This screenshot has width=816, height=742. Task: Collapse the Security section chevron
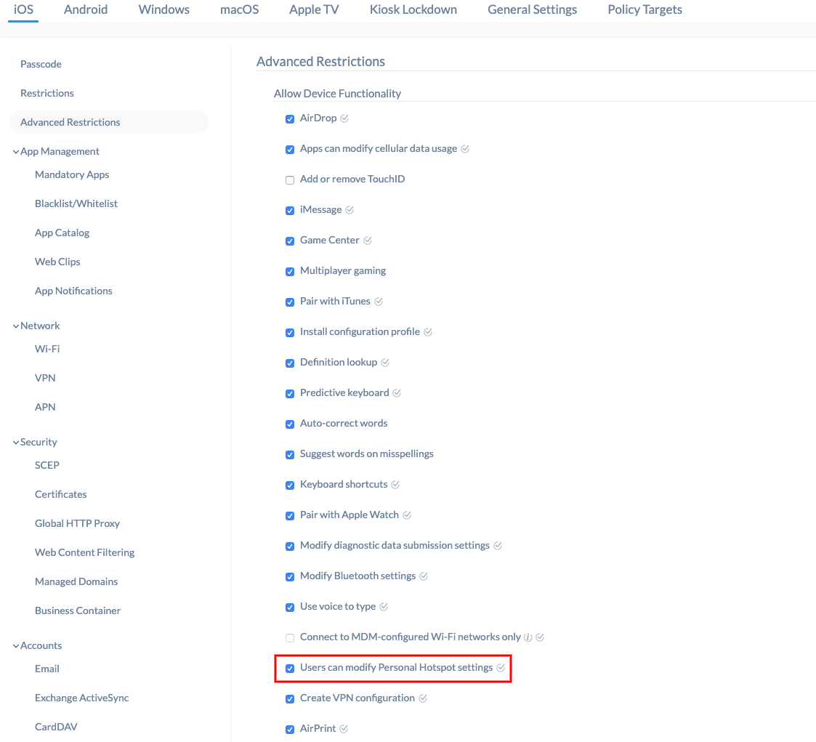point(15,443)
